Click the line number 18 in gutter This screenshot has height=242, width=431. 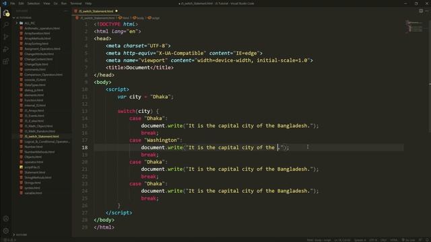[x=85, y=148]
